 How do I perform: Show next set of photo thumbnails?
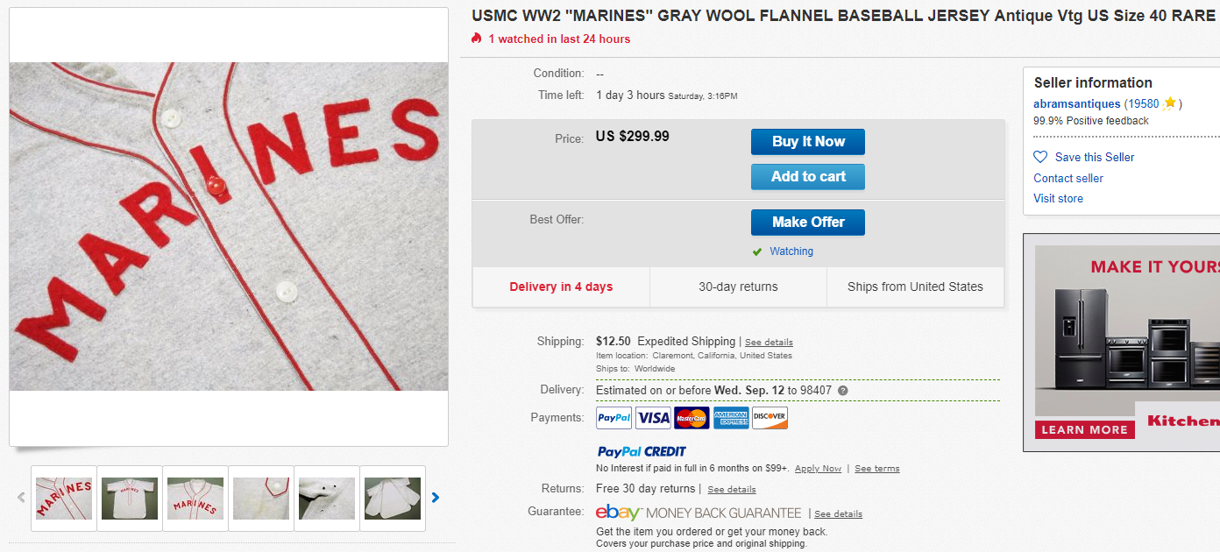(x=436, y=498)
